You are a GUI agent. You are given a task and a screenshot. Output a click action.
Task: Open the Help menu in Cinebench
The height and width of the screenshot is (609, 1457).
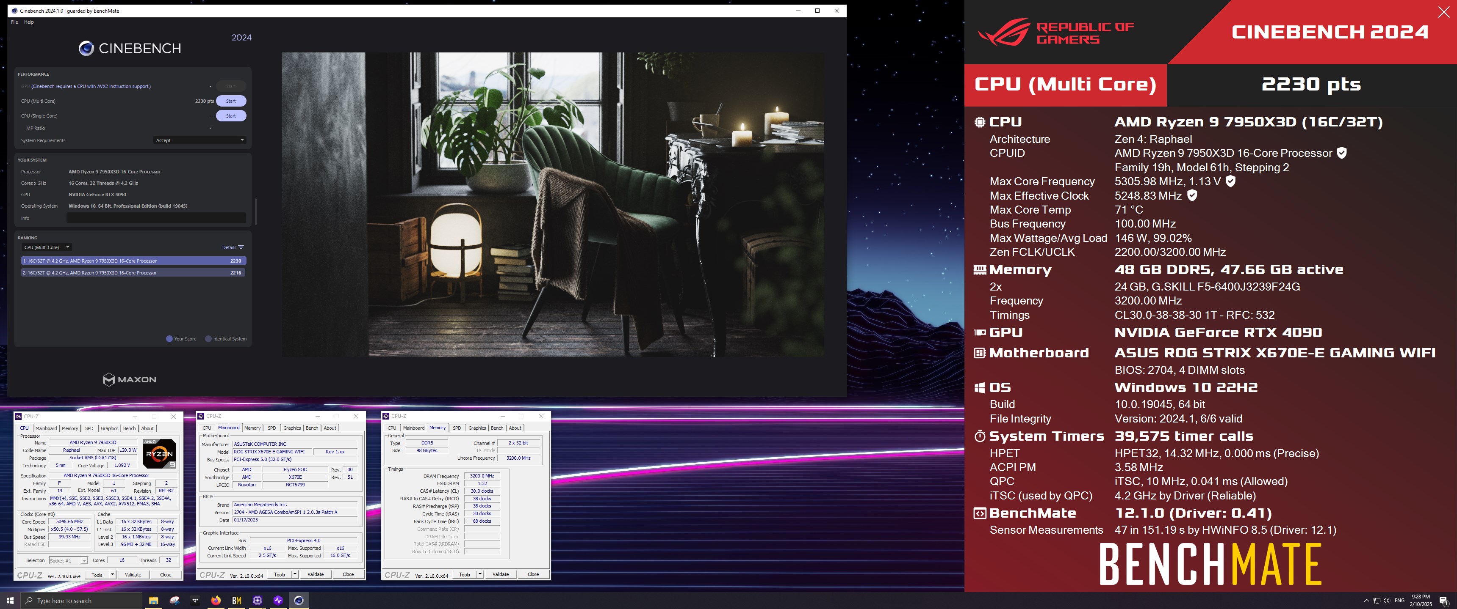(29, 22)
